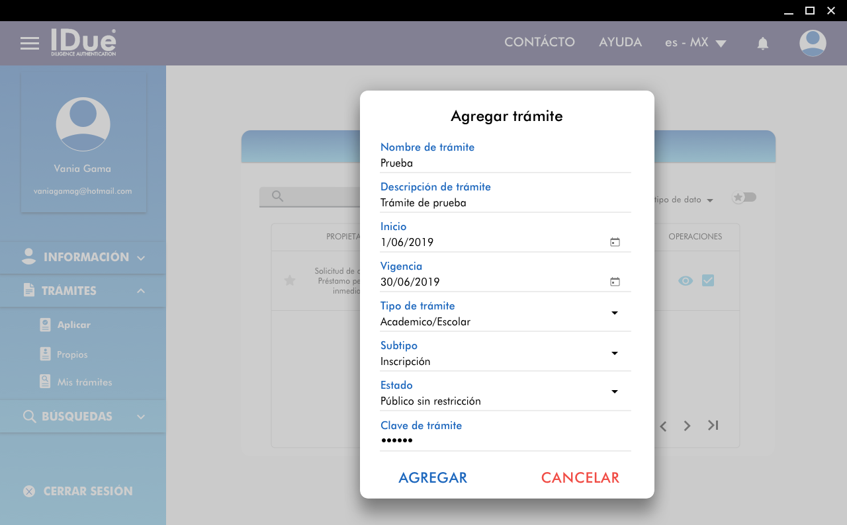This screenshot has height=525, width=847.
Task: Open the hamburger menu icon
Action: 30,44
